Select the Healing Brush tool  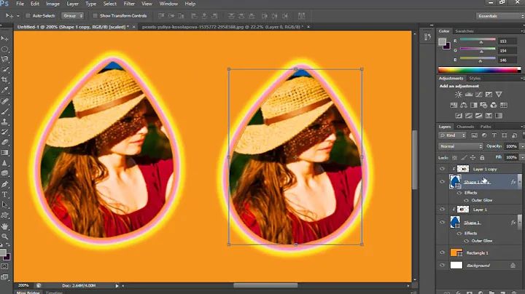point(4,101)
